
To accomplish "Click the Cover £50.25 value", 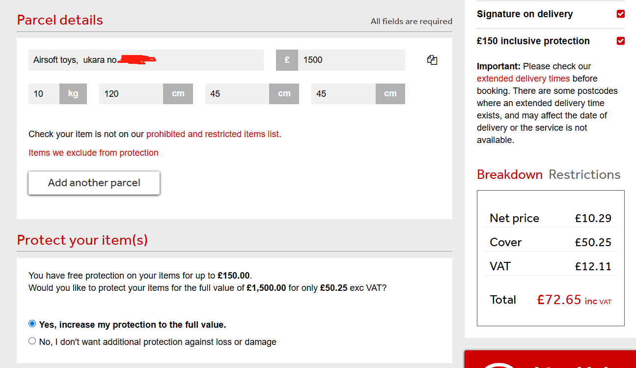I will coord(593,242).
